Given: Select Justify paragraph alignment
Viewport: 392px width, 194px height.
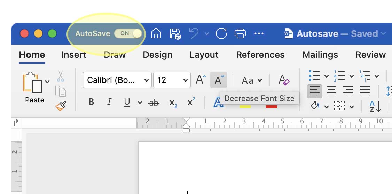Looking at the screenshot, I should [365, 91].
